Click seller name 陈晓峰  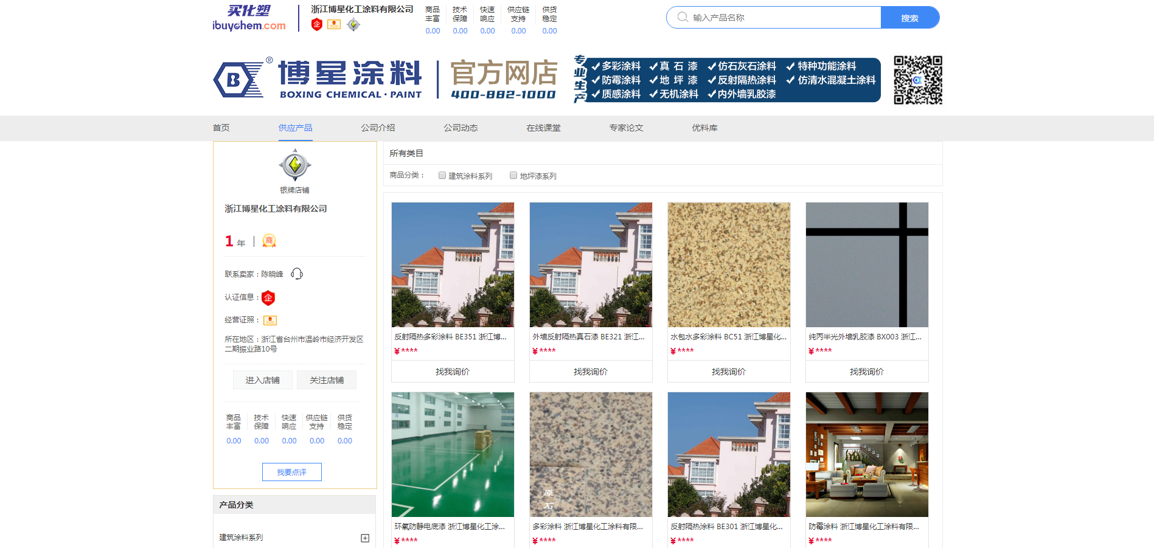[x=272, y=274]
